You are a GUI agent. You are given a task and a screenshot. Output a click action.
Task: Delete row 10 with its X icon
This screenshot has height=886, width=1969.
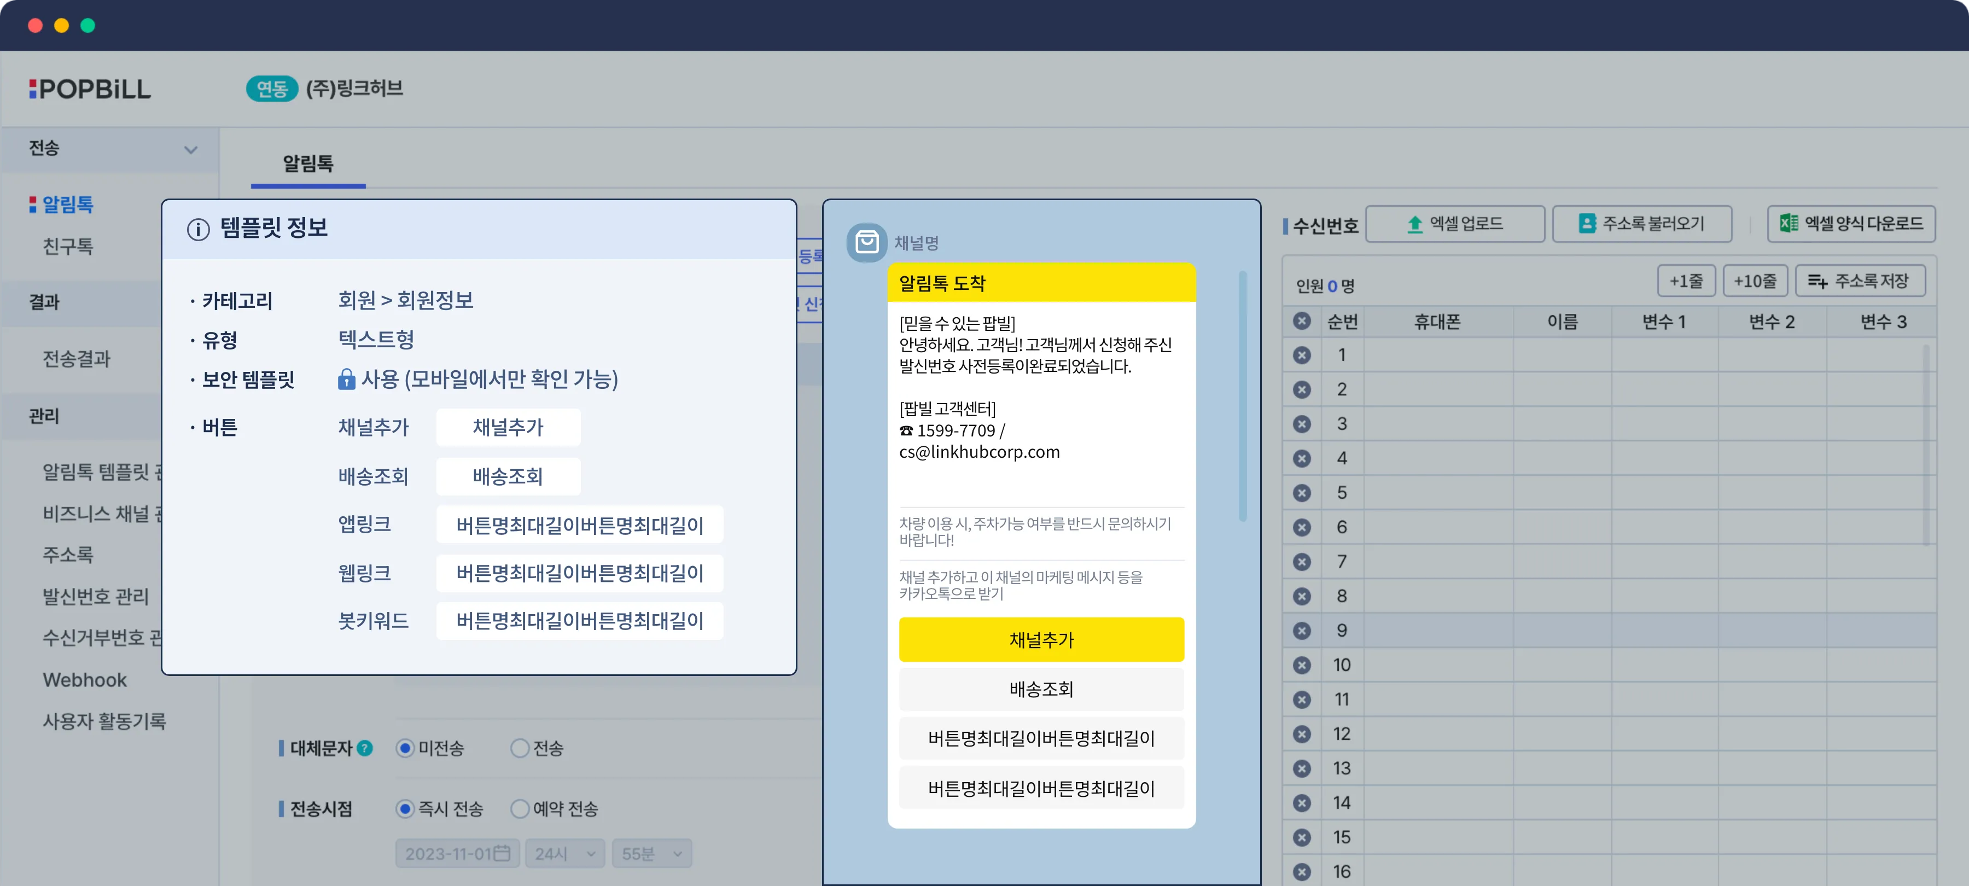[x=1302, y=665]
